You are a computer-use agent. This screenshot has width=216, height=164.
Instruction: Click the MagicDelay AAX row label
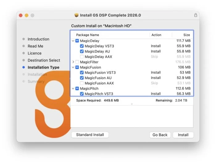(x=98, y=57)
